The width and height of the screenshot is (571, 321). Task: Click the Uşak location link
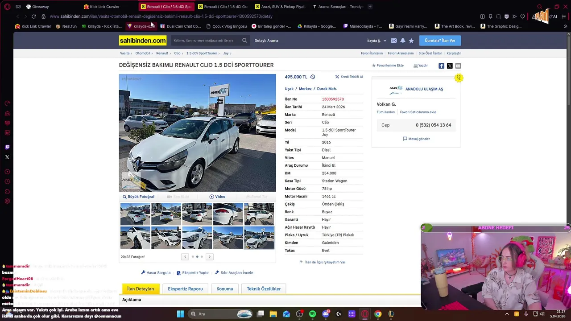pyautogui.click(x=289, y=89)
